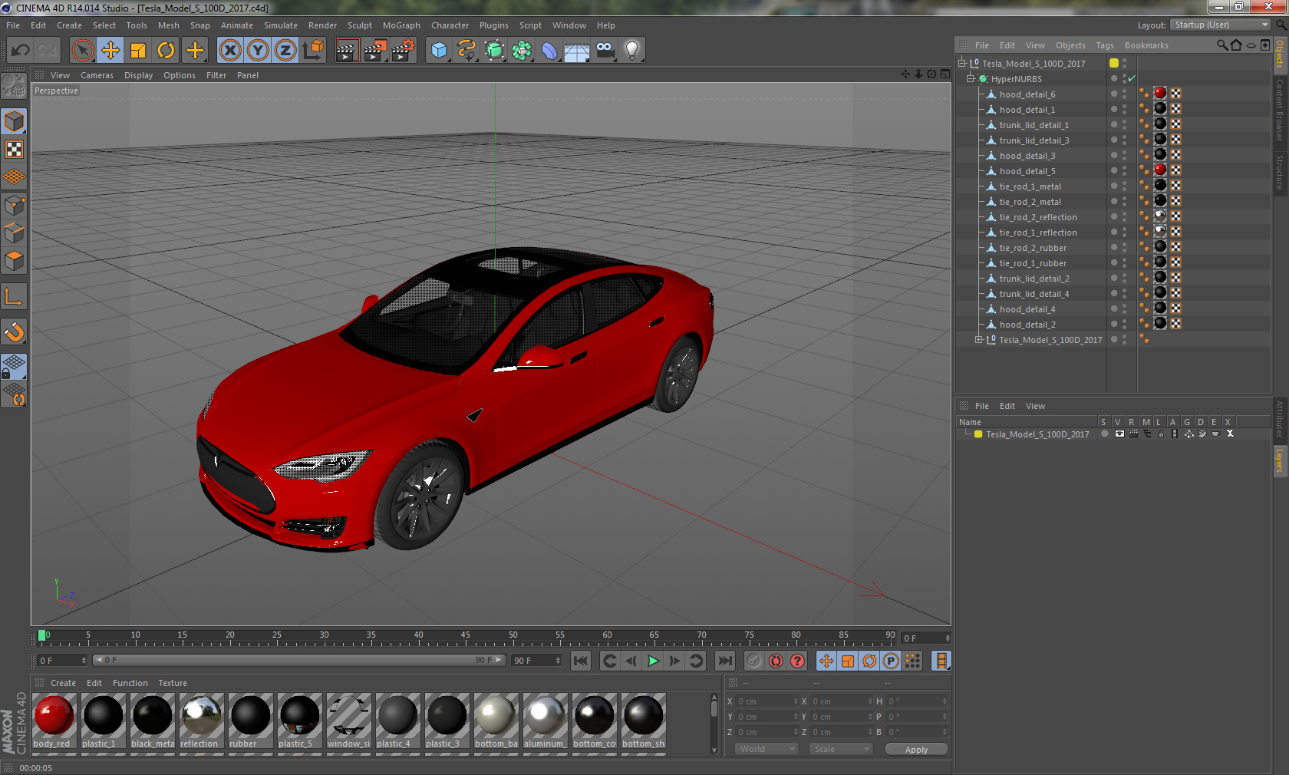This screenshot has width=1289, height=775.
Task: Toggle Z axis lock
Action: click(x=285, y=51)
